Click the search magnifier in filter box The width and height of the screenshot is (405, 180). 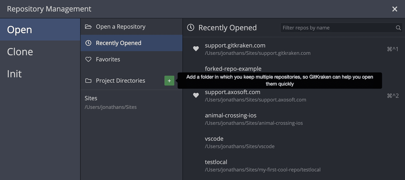pyautogui.click(x=398, y=28)
